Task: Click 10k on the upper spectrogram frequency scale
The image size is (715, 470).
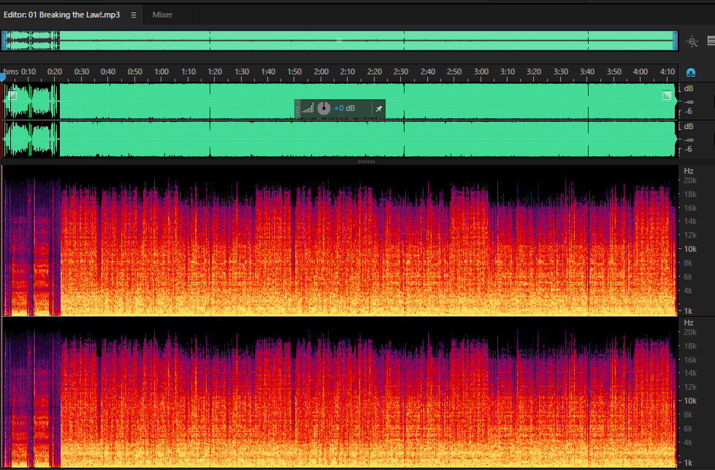Action: tap(690, 249)
